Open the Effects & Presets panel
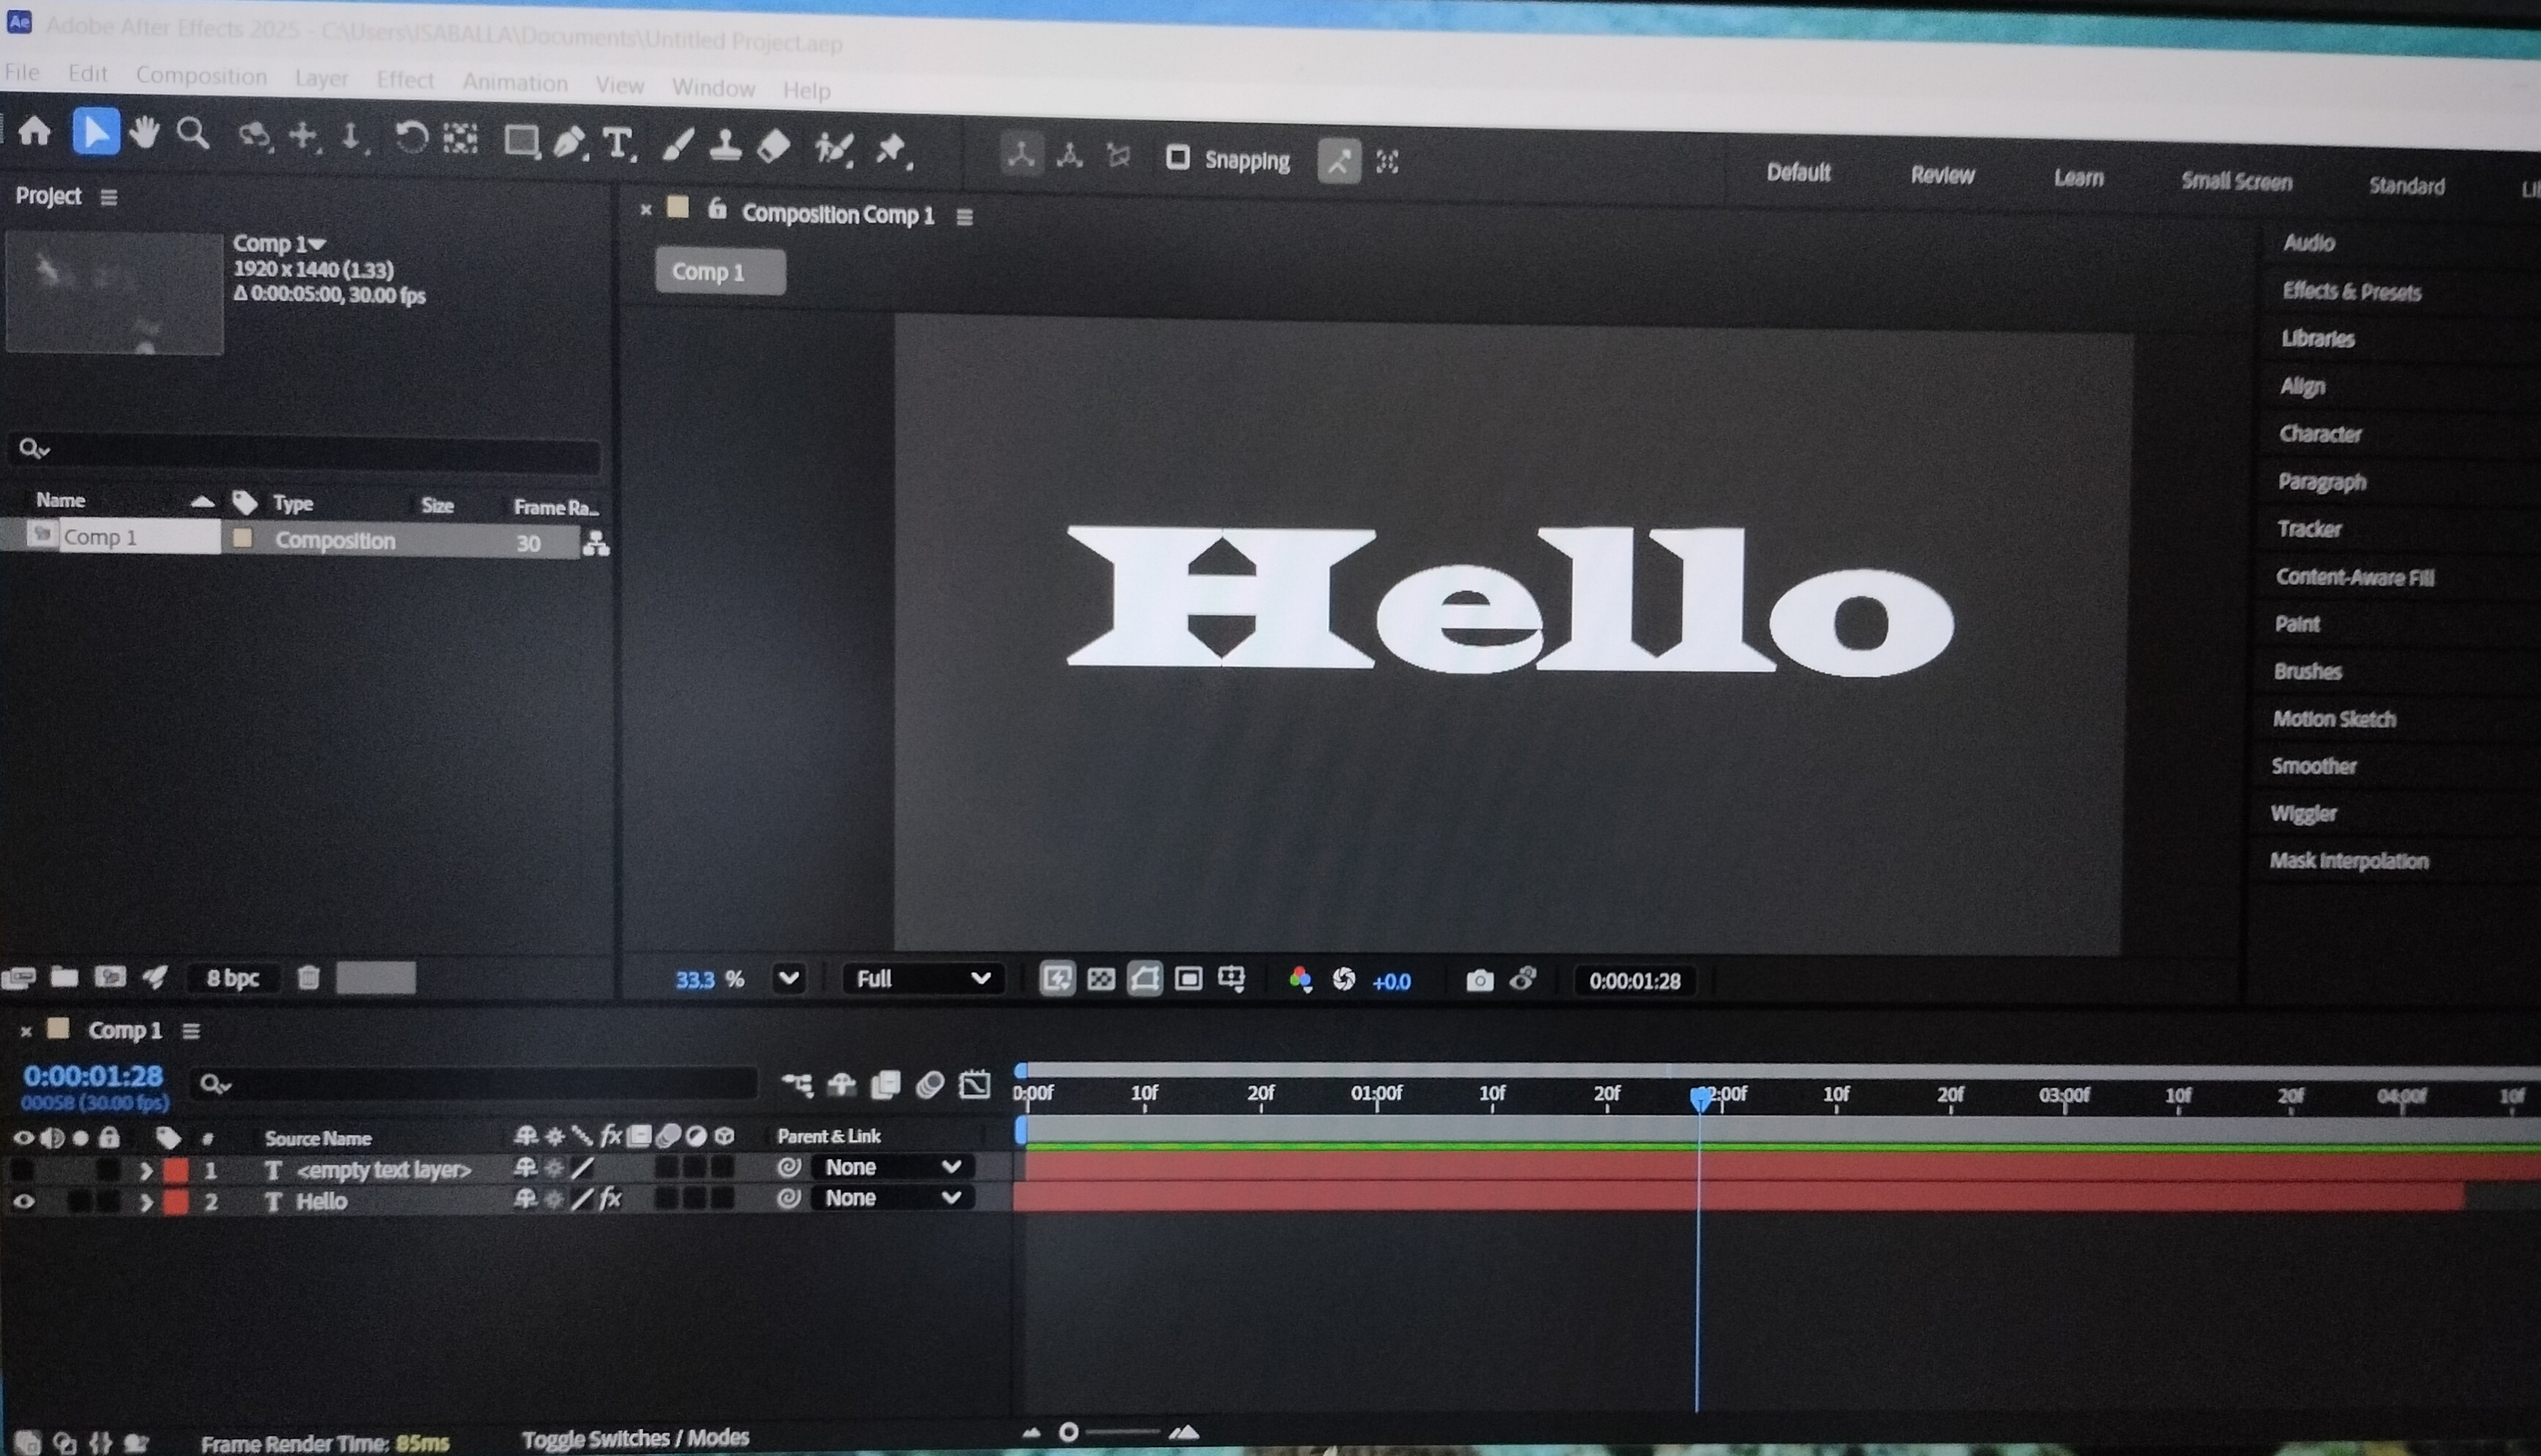 [x=2351, y=291]
